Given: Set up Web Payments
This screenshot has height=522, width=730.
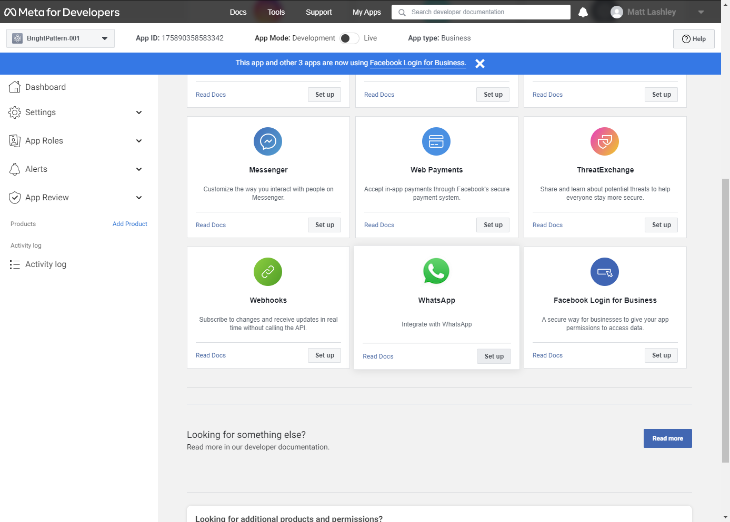Looking at the screenshot, I should (493, 225).
